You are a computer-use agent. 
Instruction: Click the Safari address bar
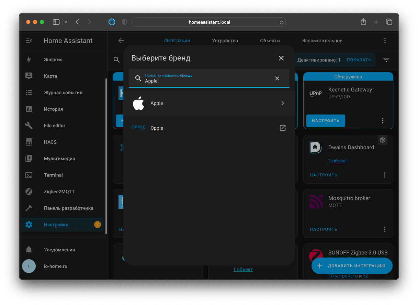click(x=209, y=22)
